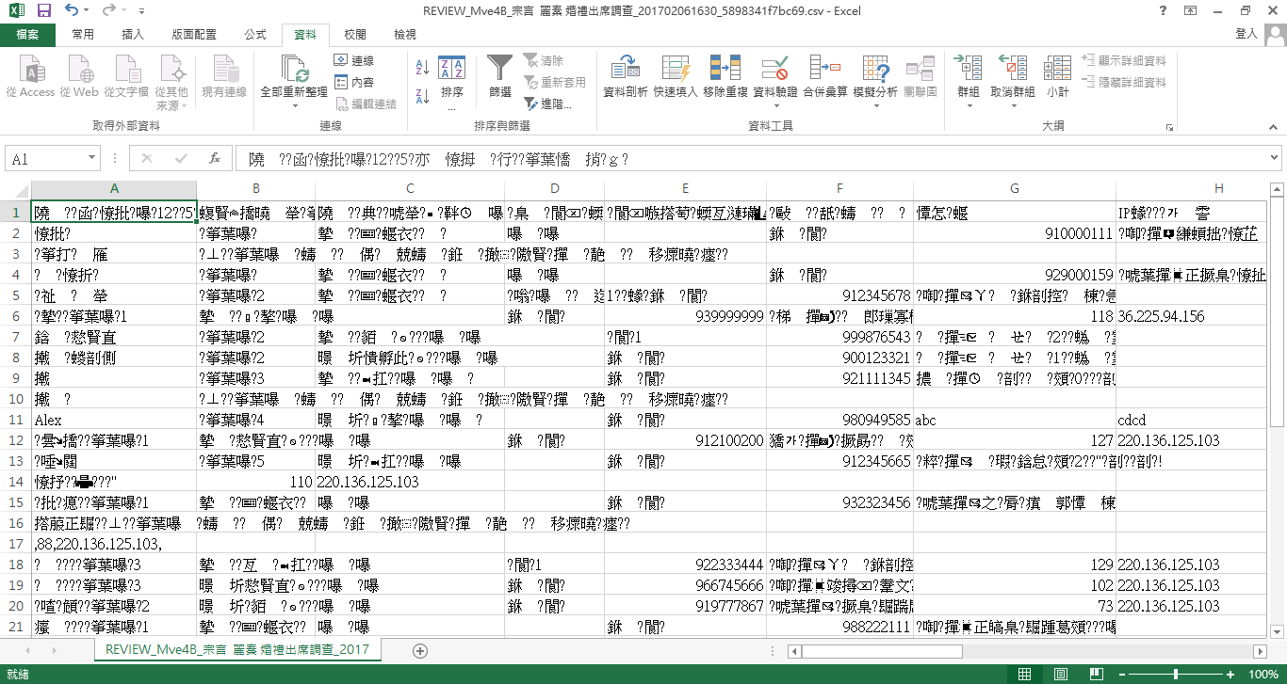The width and height of the screenshot is (1287, 684).
Task: Click 連線 connections button
Action: [354, 60]
